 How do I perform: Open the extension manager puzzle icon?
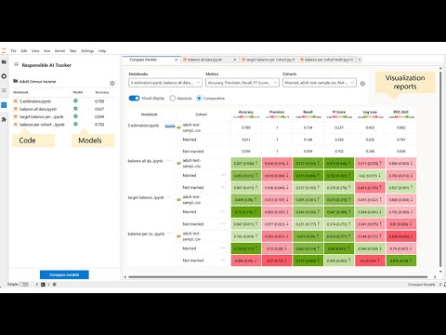click(x=4, y=119)
